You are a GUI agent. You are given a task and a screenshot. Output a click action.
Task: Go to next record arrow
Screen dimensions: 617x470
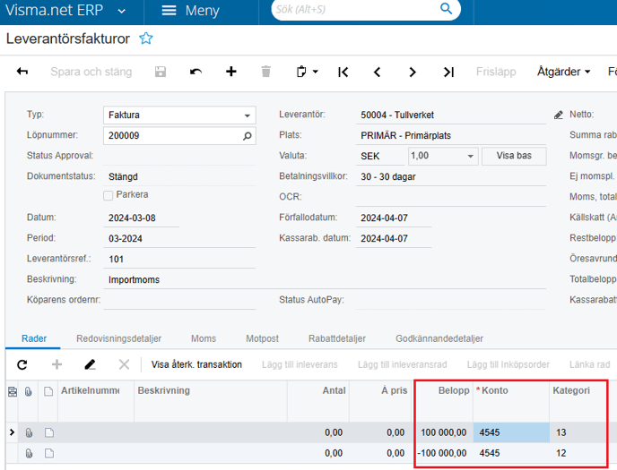[x=412, y=72]
